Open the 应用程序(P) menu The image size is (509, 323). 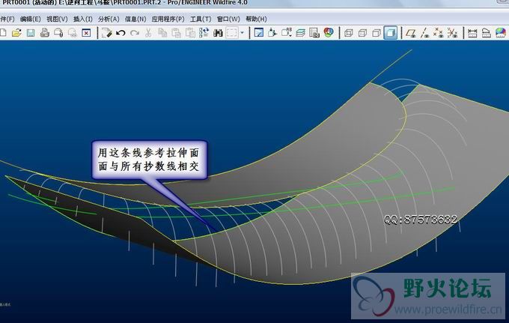(x=168, y=19)
